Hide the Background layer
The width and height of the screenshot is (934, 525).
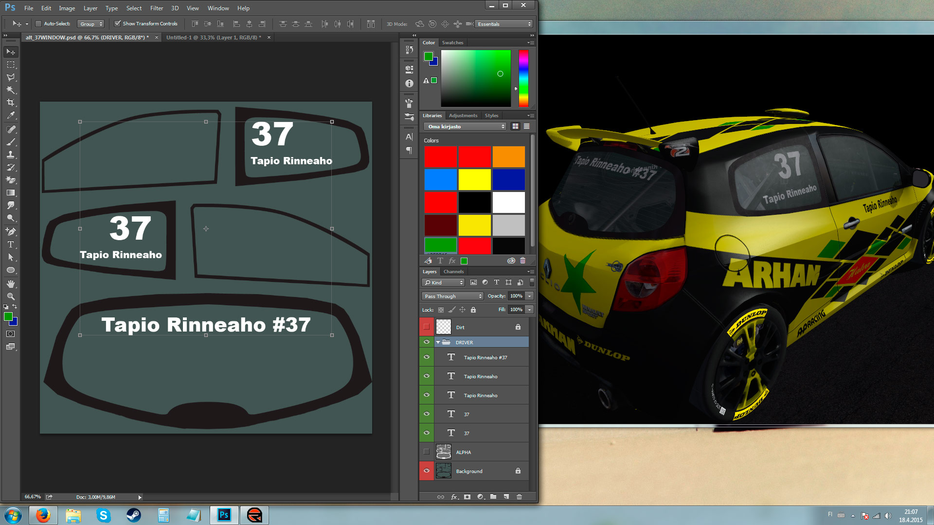point(427,471)
